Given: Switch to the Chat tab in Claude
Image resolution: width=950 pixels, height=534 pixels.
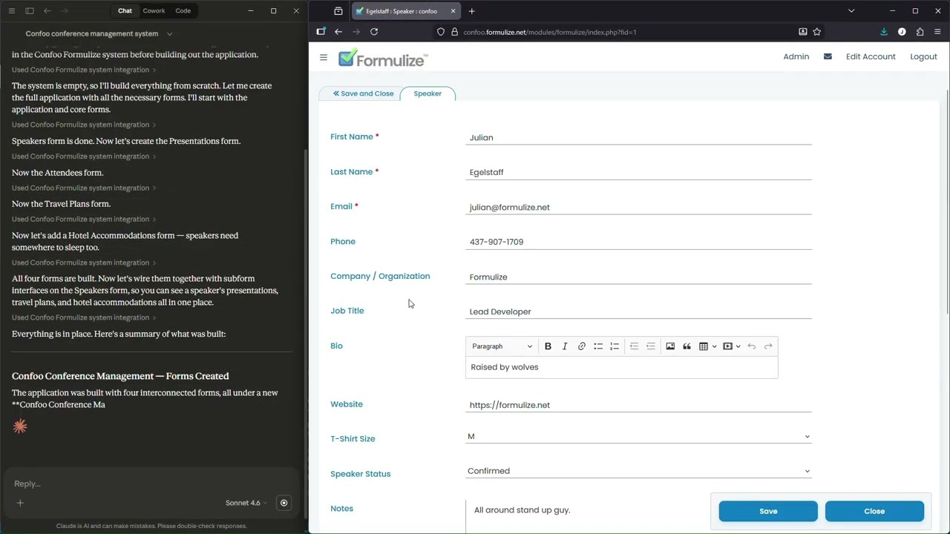Looking at the screenshot, I should click(x=125, y=10).
